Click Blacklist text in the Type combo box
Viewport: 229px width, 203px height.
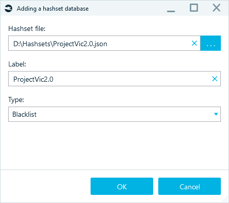(x=24, y=114)
